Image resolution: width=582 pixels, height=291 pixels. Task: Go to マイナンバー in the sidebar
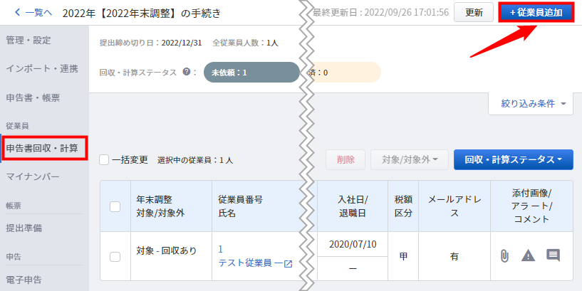(33, 176)
